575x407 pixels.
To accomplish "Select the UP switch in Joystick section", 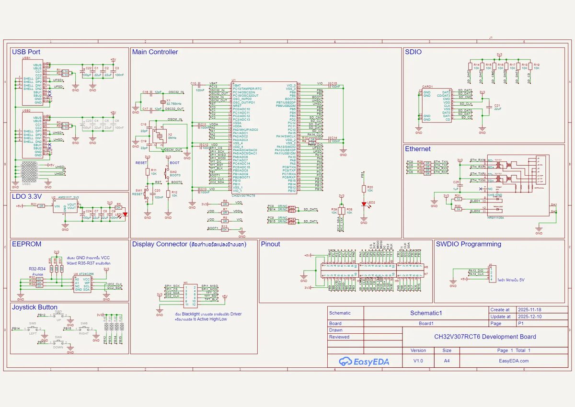I will click(x=58, y=316).
